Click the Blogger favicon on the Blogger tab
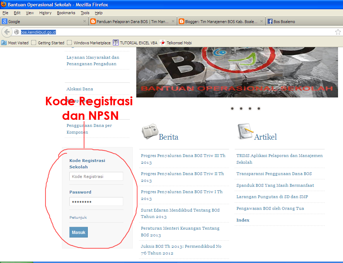Screen dimensions: 343x263 point(181,21)
